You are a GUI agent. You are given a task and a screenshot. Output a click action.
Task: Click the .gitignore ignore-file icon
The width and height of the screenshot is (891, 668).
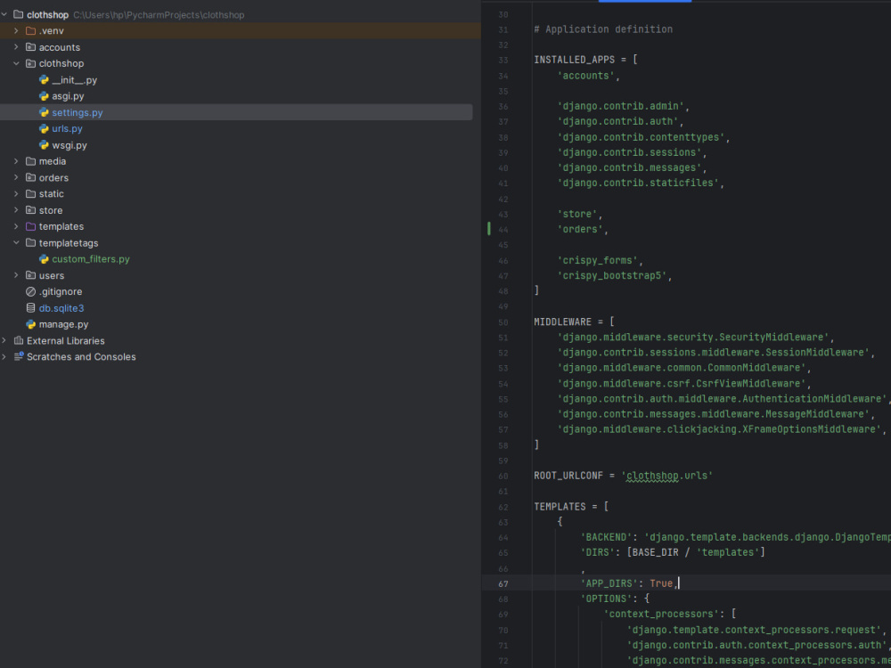tap(30, 292)
